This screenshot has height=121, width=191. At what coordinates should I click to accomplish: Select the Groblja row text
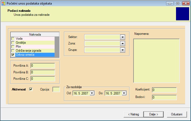(21, 43)
